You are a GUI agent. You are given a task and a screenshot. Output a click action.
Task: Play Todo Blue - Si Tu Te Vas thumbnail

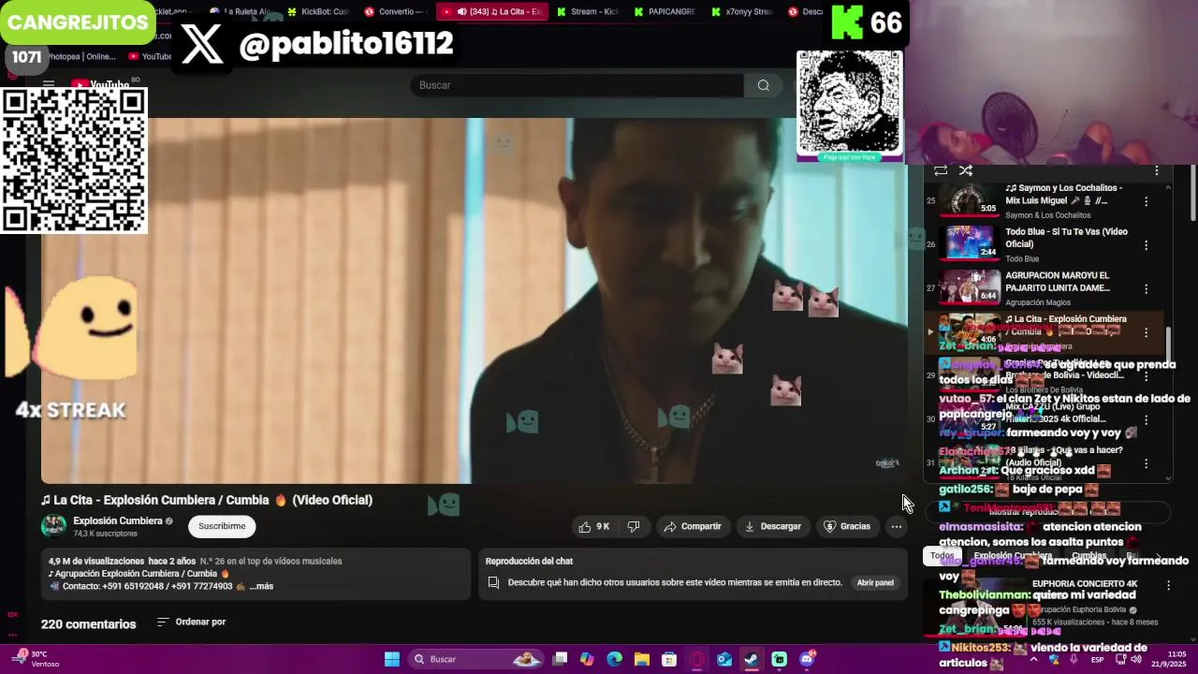[970, 243]
